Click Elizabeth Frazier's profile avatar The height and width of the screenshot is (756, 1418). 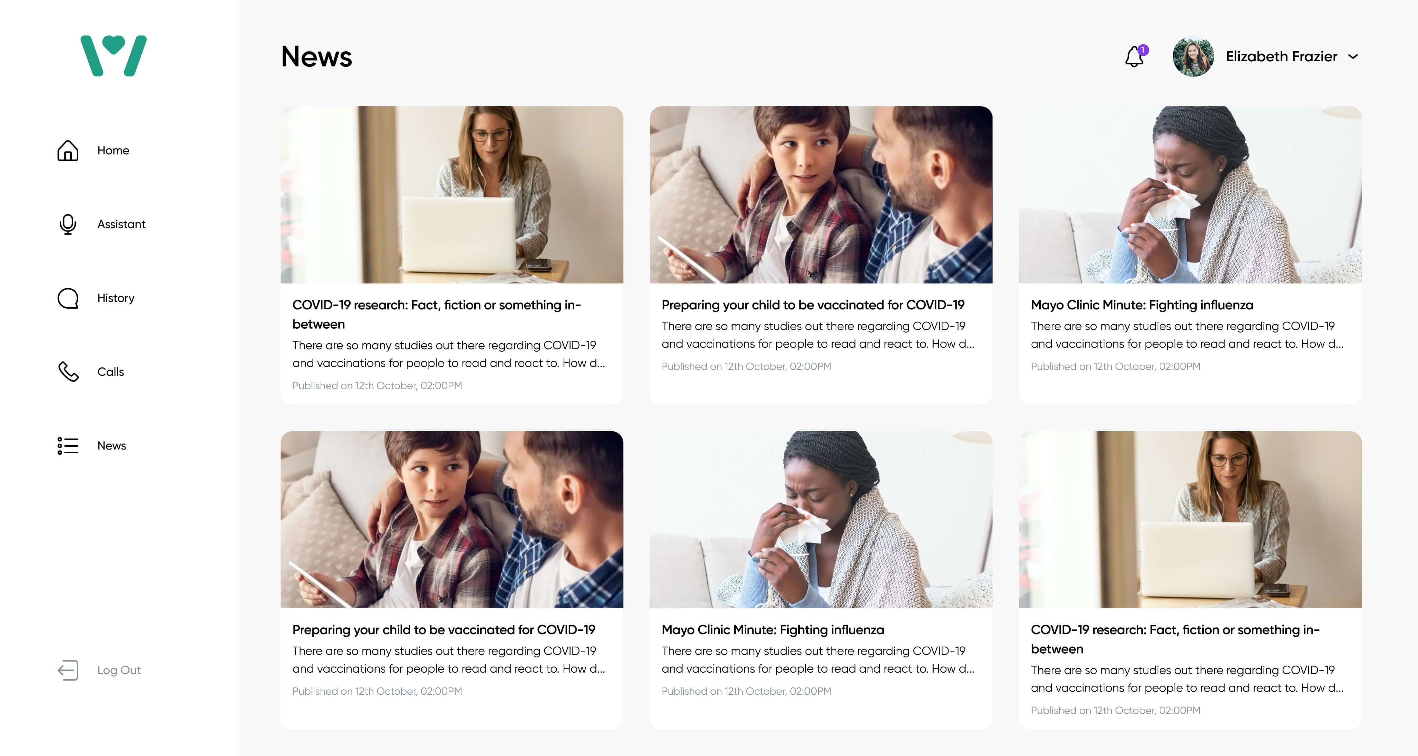pyautogui.click(x=1193, y=56)
